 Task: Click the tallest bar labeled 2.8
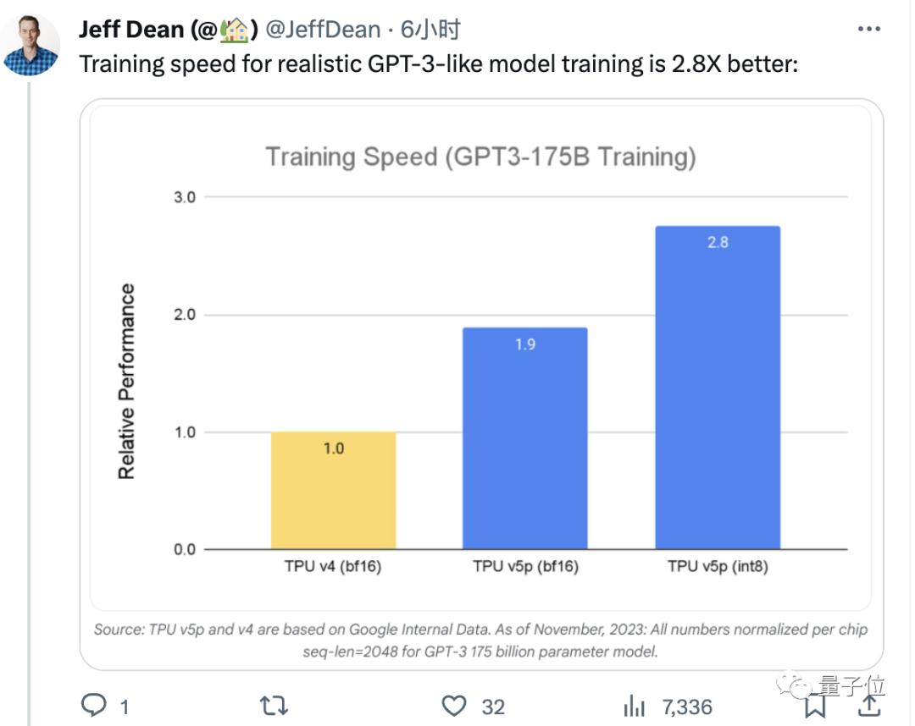[x=718, y=388]
